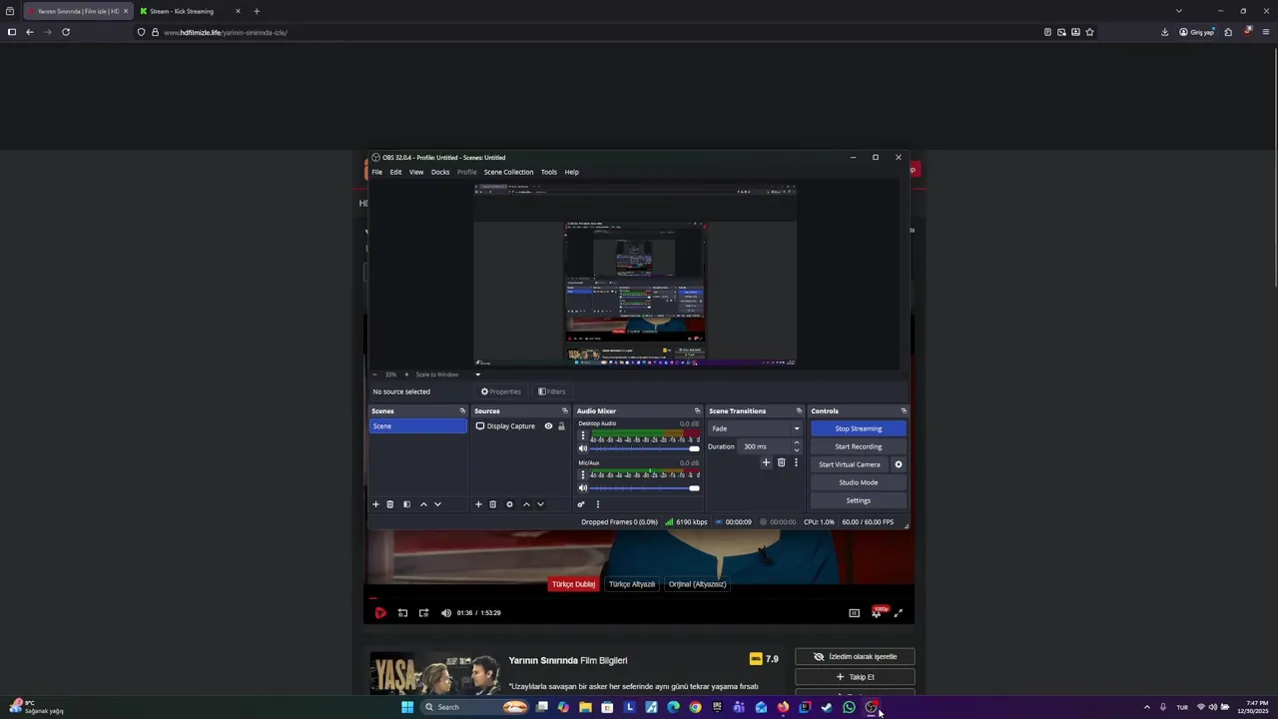1278x719 pixels.
Task: Open source properties gear in the Sources panel
Action: coord(509,504)
